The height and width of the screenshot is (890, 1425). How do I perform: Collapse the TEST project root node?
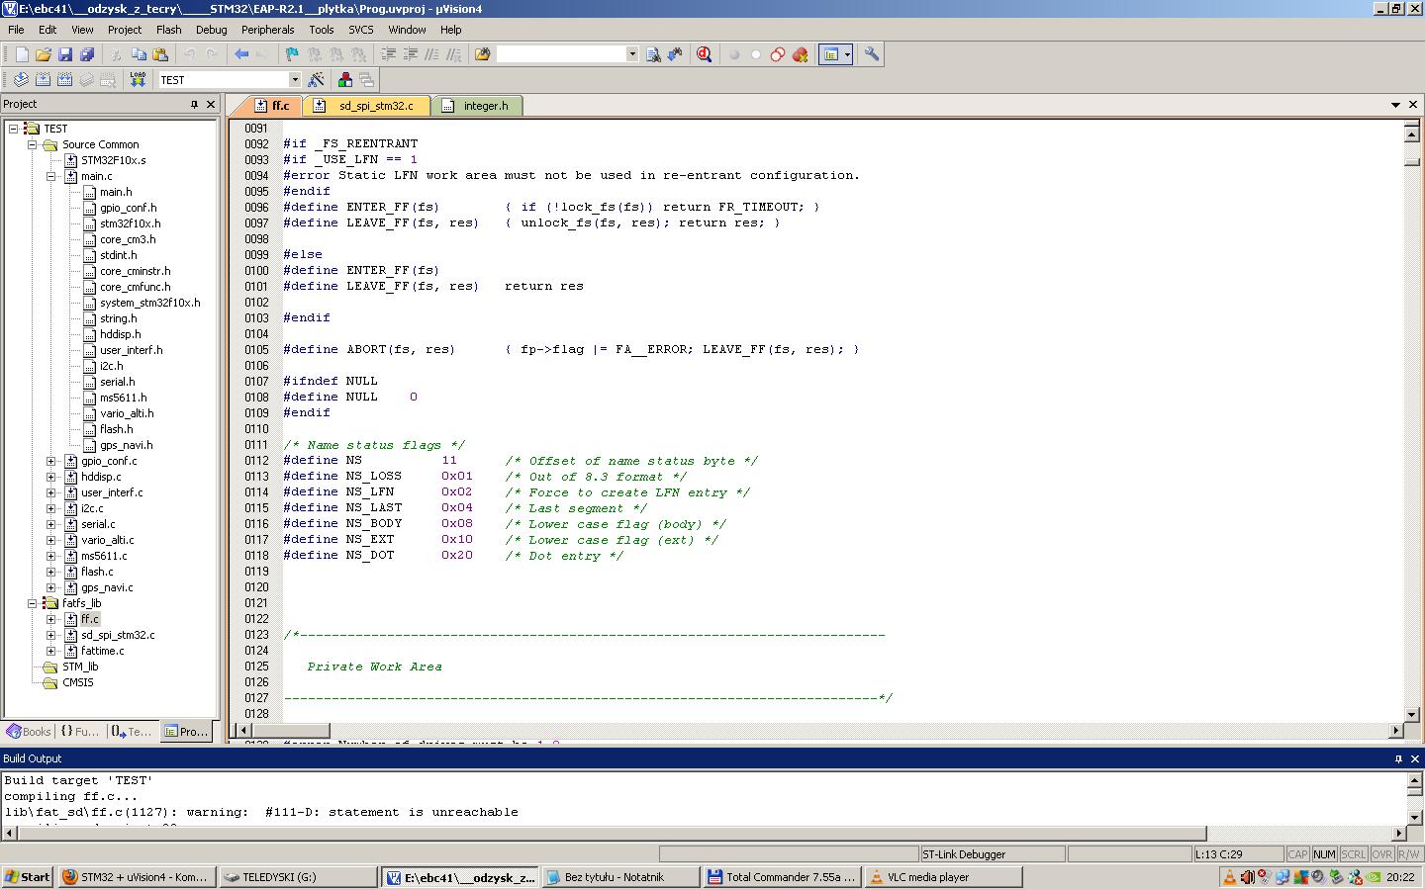(13, 129)
